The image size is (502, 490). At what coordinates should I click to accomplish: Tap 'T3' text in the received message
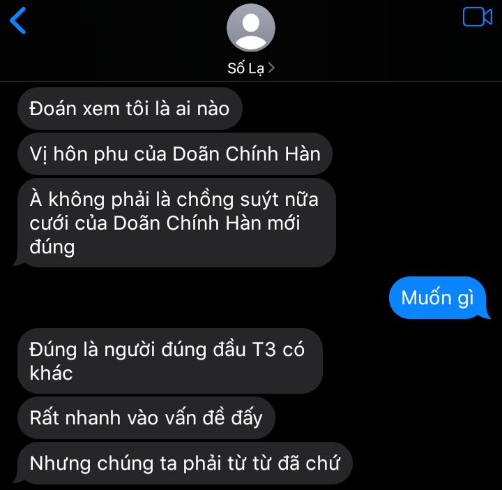tap(264, 349)
